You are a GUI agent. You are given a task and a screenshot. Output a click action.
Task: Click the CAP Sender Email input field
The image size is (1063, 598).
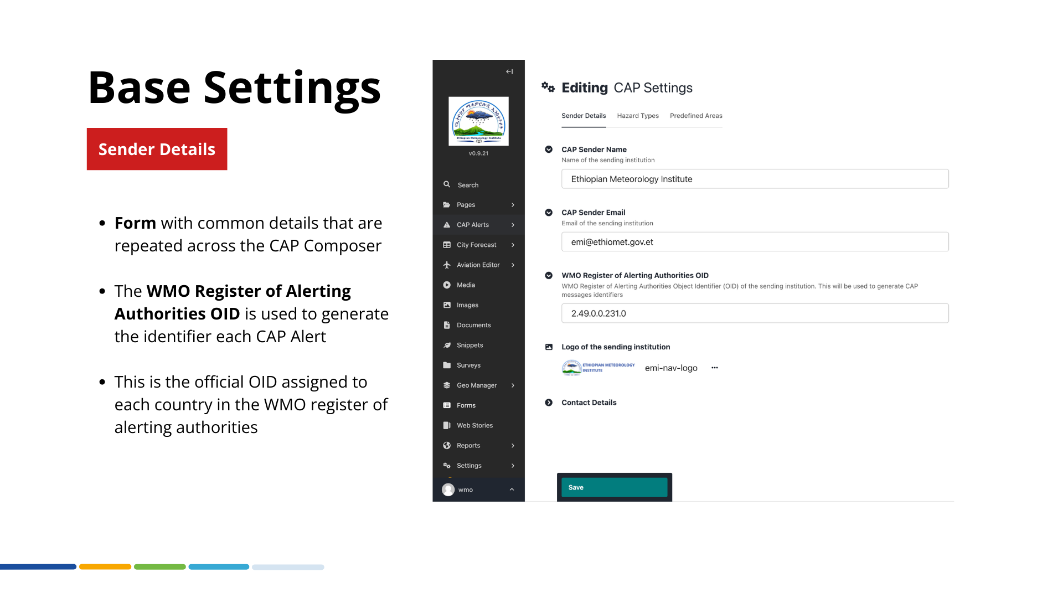pos(755,242)
